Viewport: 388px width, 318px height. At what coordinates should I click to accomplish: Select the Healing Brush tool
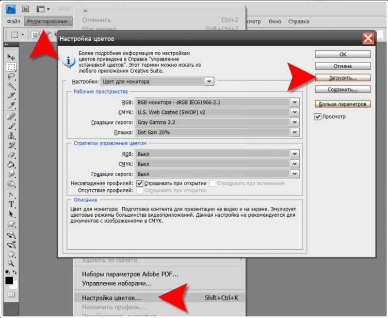coord(11,116)
